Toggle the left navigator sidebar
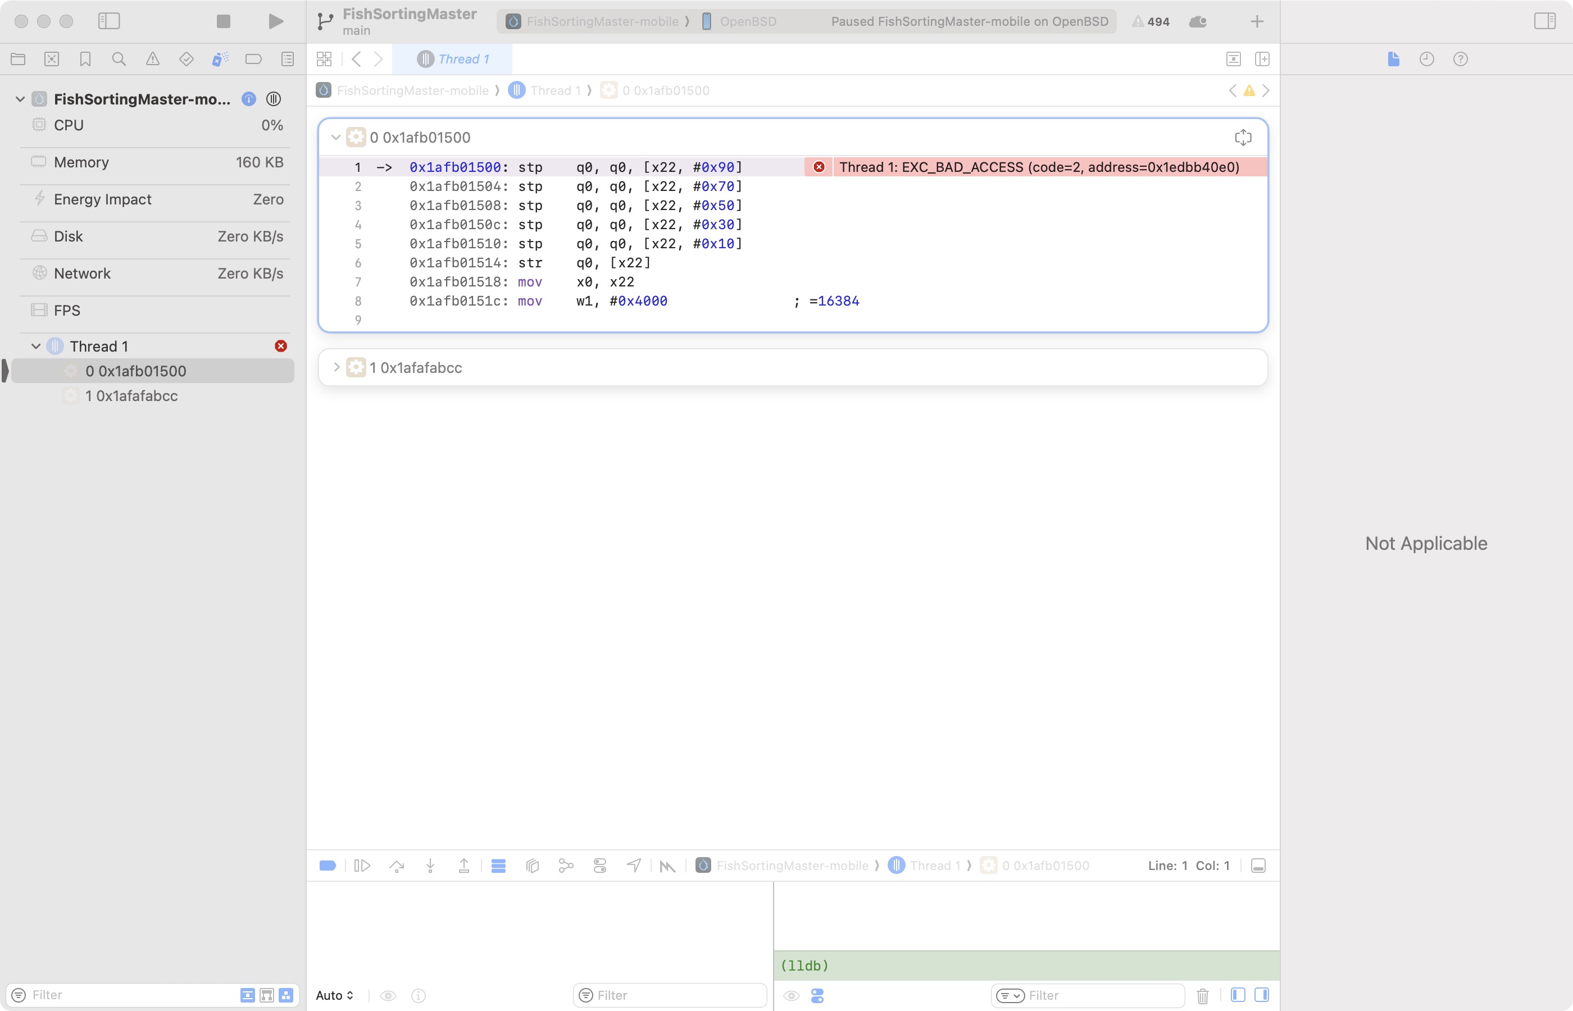The height and width of the screenshot is (1011, 1573). [x=109, y=22]
